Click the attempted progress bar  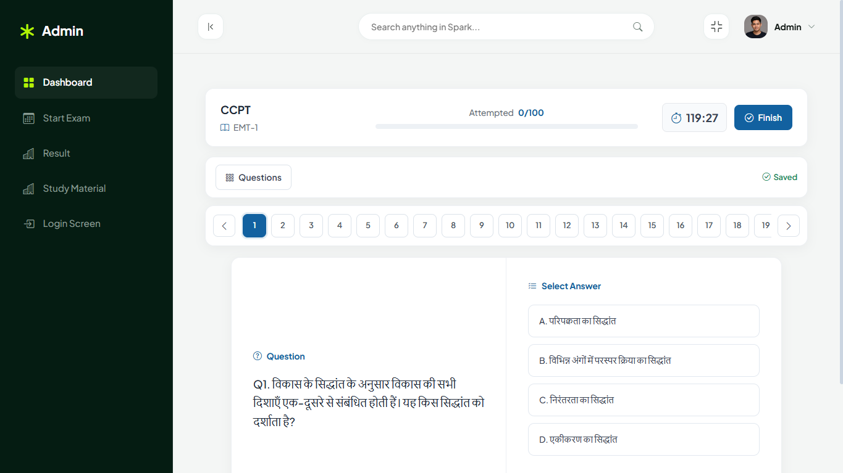point(506,126)
